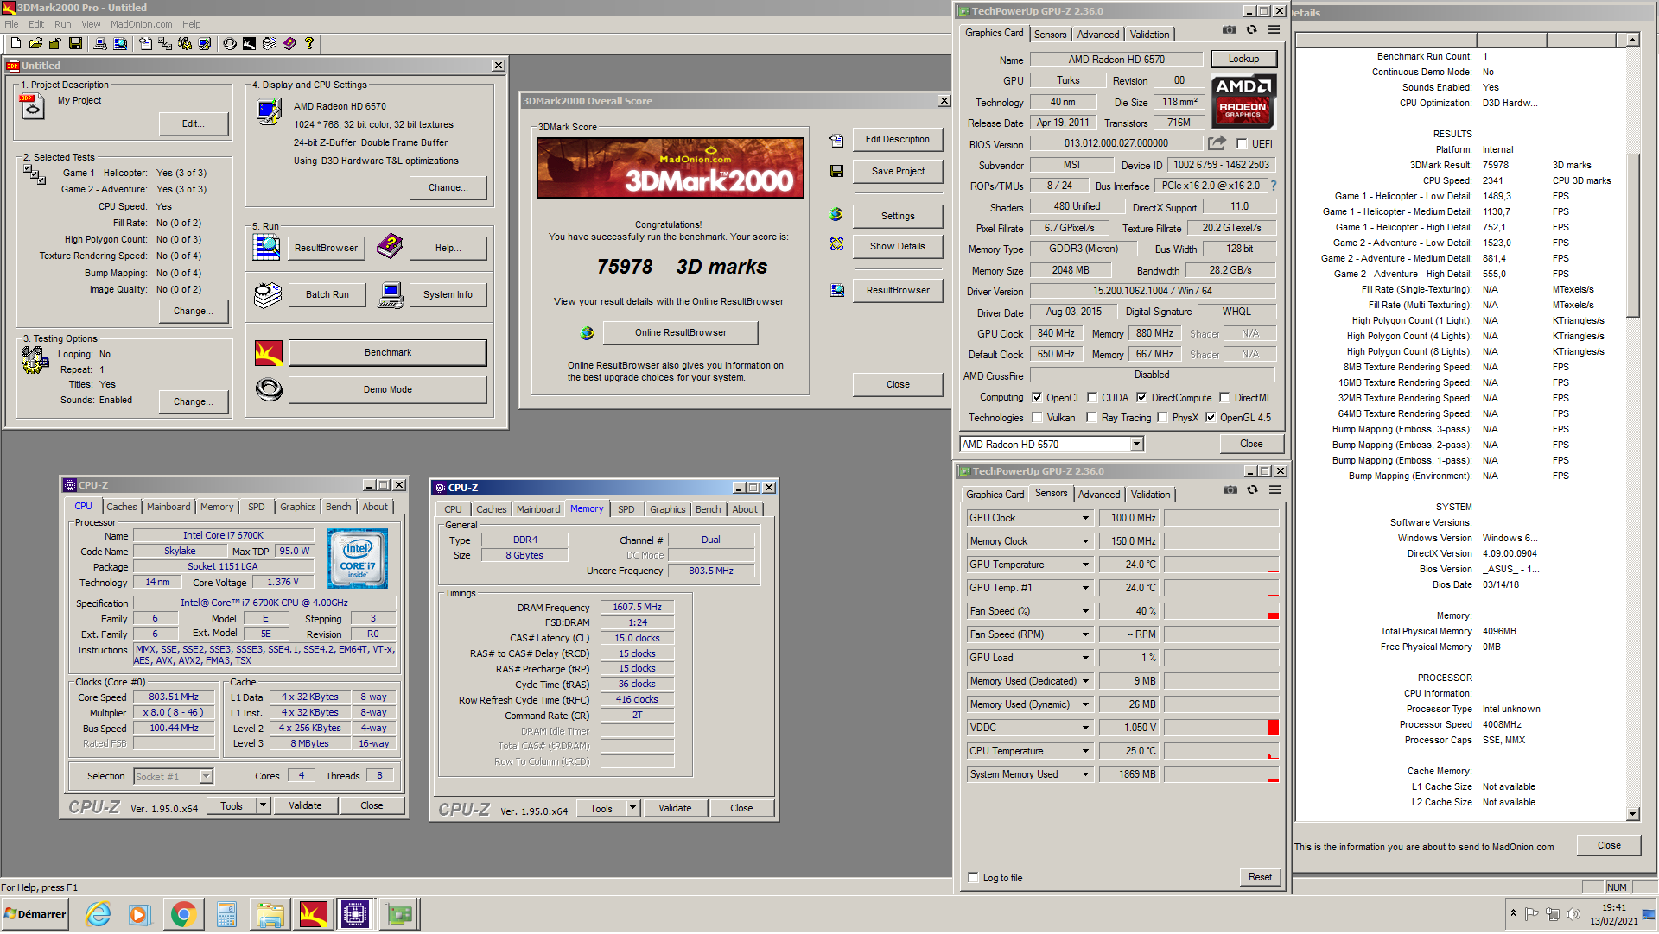Click the Details panel vertical scrollbar down arrow
Viewport: 1659px width, 934px height.
pos(1633,814)
